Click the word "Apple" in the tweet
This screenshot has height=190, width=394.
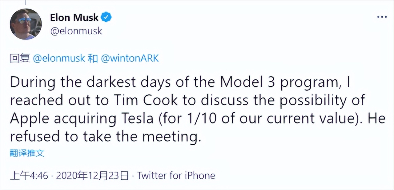click(x=29, y=118)
